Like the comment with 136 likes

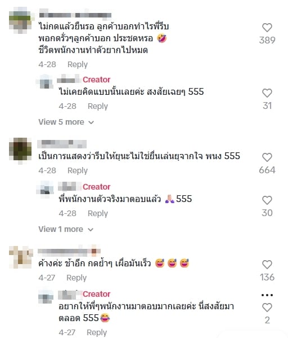(x=267, y=265)
